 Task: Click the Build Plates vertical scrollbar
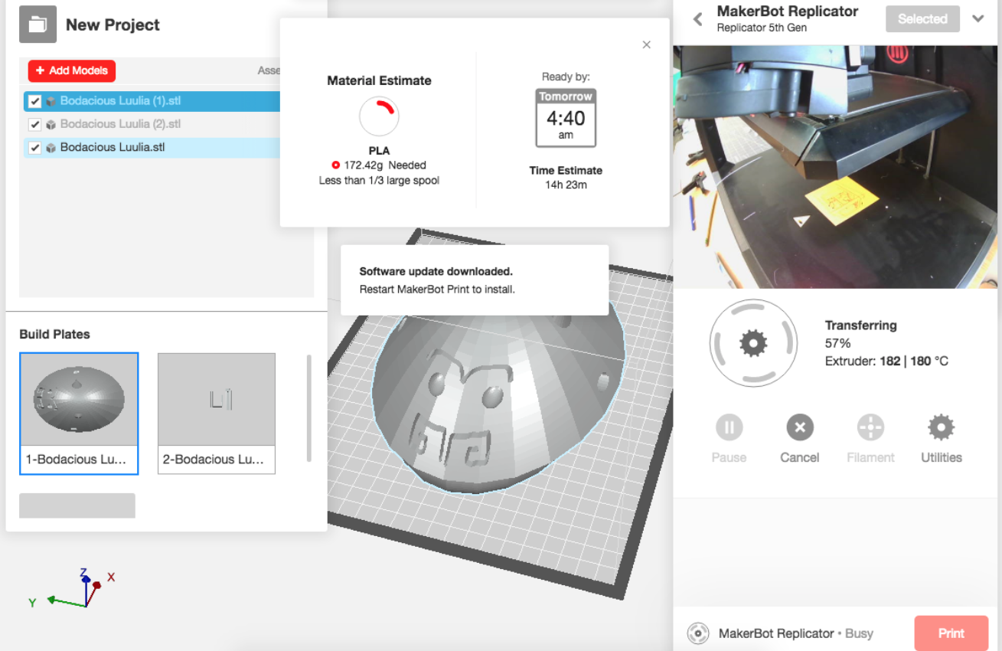(308, 408)
